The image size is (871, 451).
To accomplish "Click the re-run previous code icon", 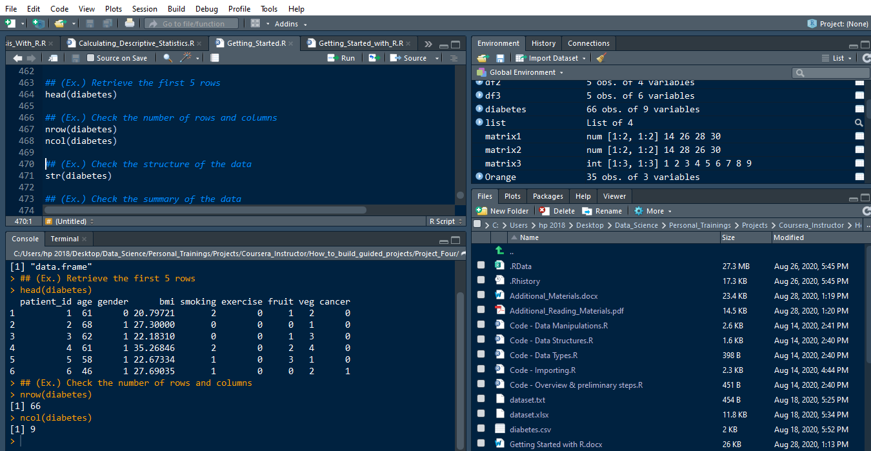I will tap(373, 58).
